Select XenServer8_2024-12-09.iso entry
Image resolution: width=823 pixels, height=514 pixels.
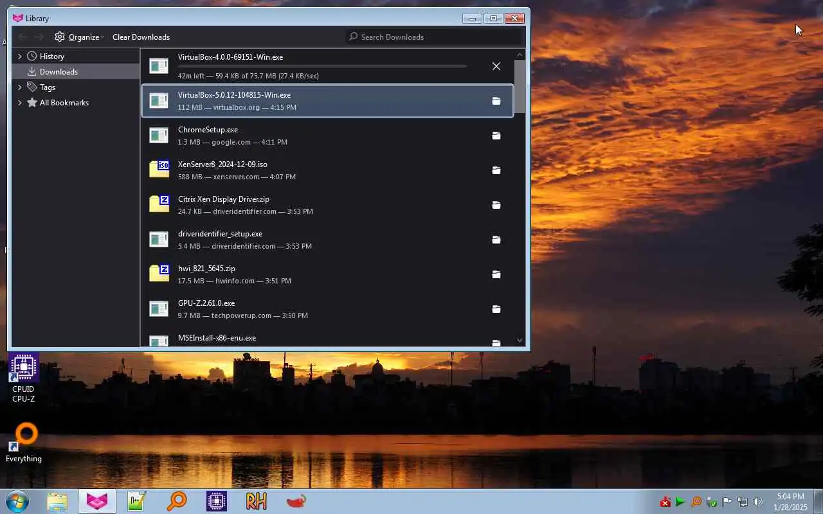click(327, 170)
